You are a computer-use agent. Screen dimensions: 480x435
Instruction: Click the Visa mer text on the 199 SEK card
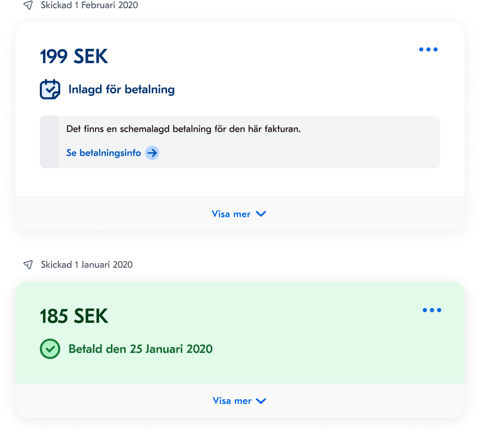tap(231, 214)
